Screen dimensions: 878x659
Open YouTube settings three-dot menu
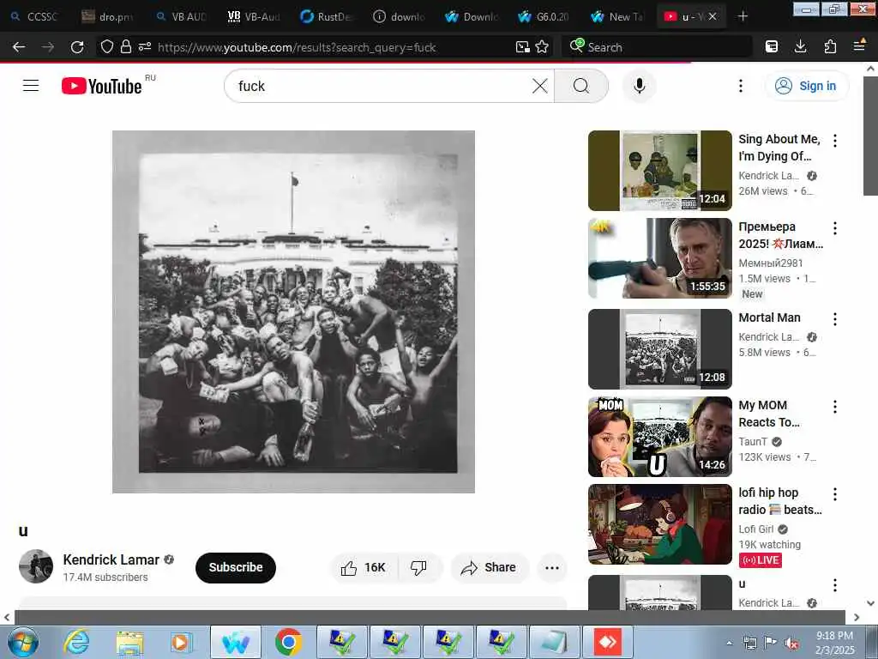(740, 86)
